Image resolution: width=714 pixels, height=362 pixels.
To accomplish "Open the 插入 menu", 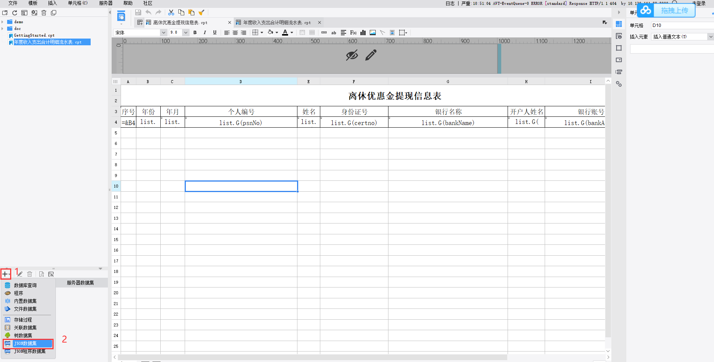I will point(52,3).
